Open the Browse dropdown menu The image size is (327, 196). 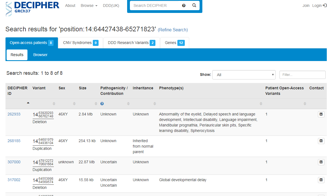89,6
